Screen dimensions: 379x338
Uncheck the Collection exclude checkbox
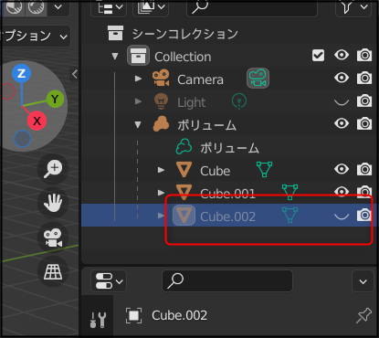pyautogui.click(x=318, y=56)
